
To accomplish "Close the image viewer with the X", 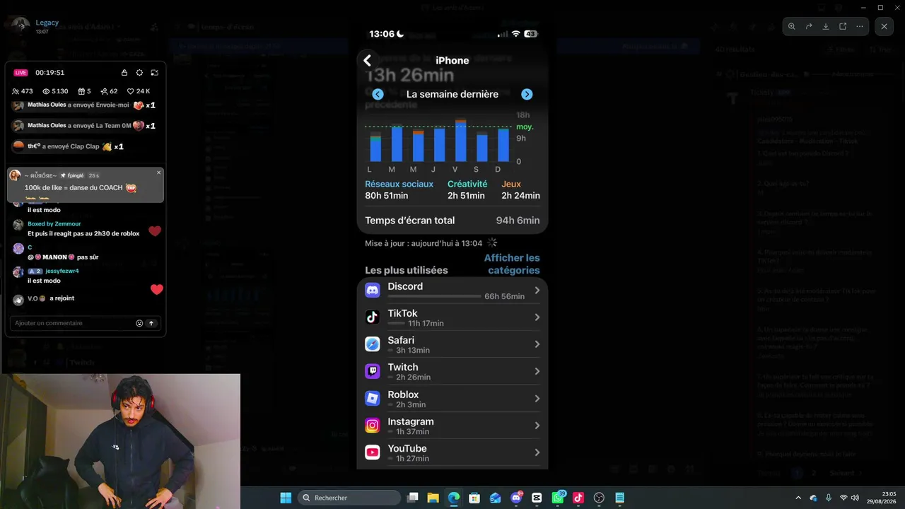I will pos(884,26).
